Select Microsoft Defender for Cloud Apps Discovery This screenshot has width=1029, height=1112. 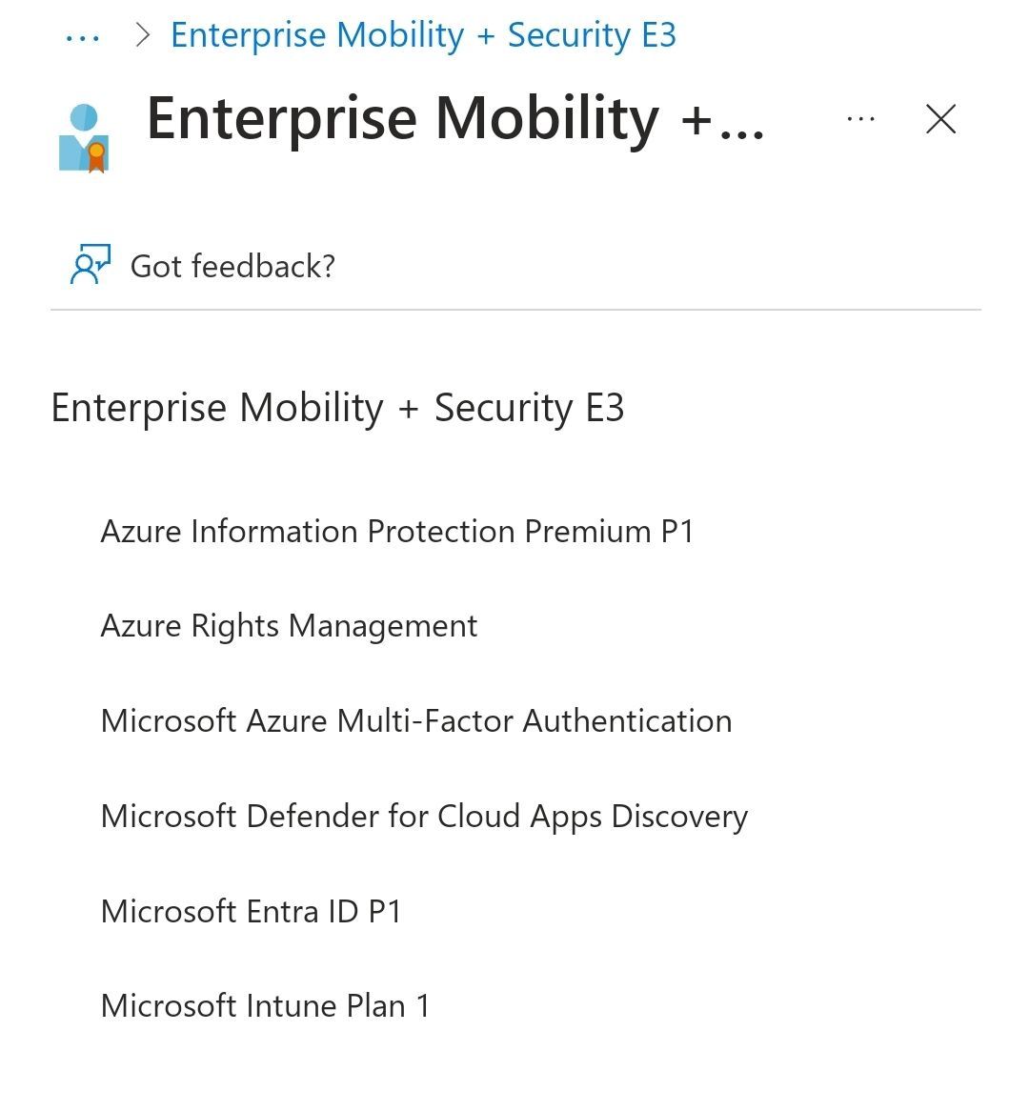(x=423, y=816)
